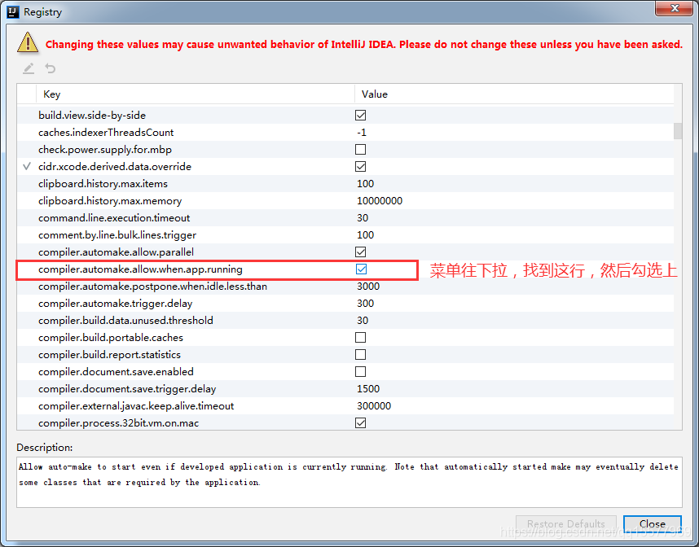This screenshot has width=699, height=547.
Task: Select cidr.xcode.derived.data.override key text
Action: [115, 167]
